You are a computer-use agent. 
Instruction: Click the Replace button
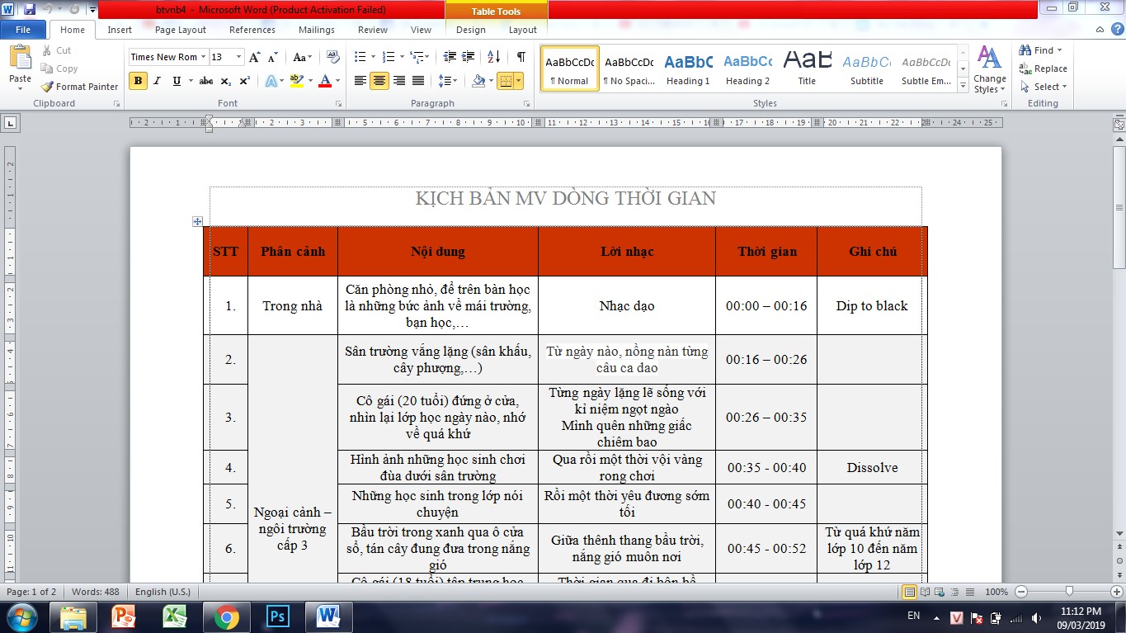click(x=1044, y=68)
